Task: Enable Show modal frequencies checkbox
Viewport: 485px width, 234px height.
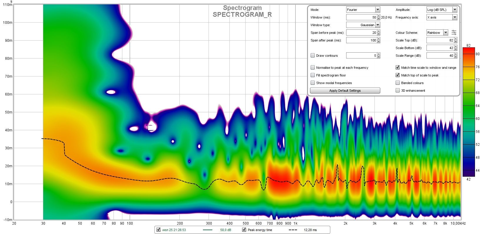Action: click(x=313, y=83)
